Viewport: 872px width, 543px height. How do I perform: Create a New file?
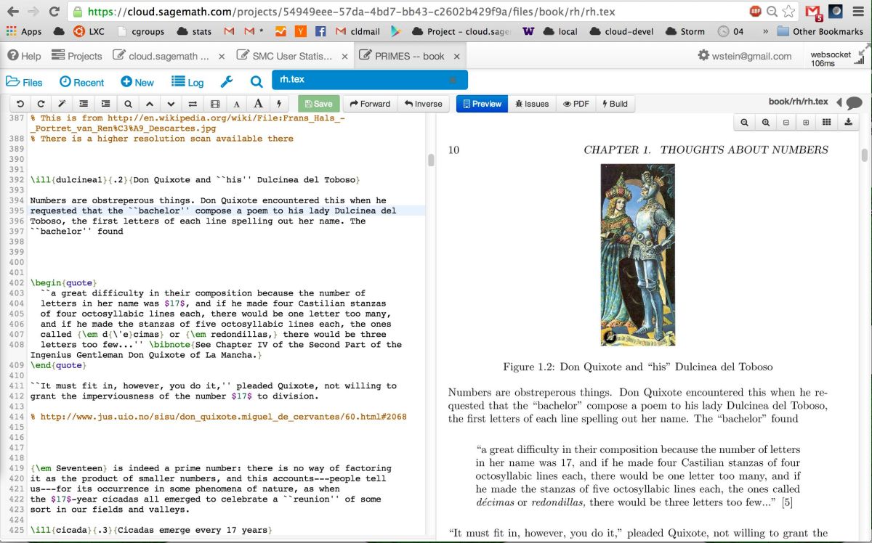(137, 82)
